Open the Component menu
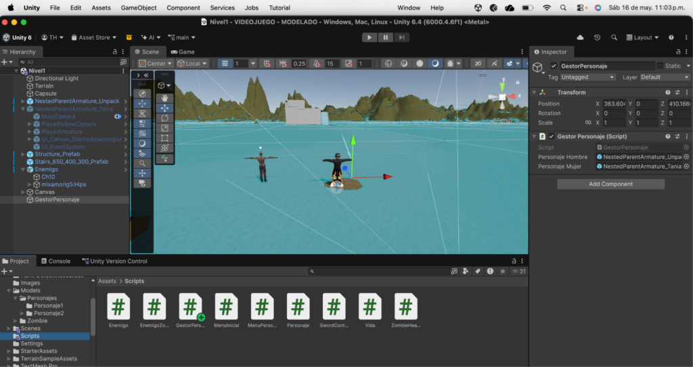Screen dimensions: 693x367 click(x=183, y=8)
